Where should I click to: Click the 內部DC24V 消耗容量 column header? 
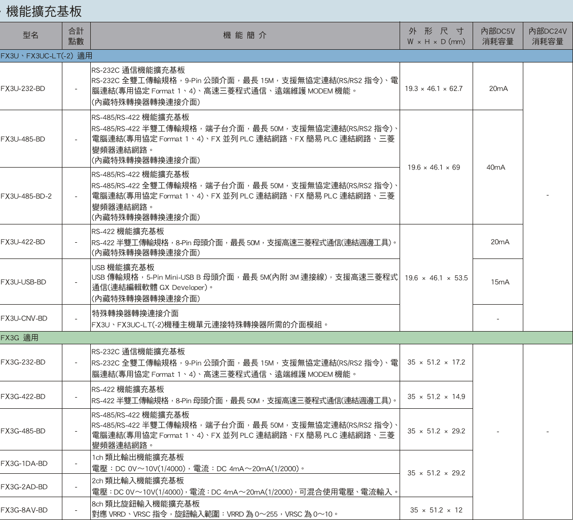click(x=547, y=36)
